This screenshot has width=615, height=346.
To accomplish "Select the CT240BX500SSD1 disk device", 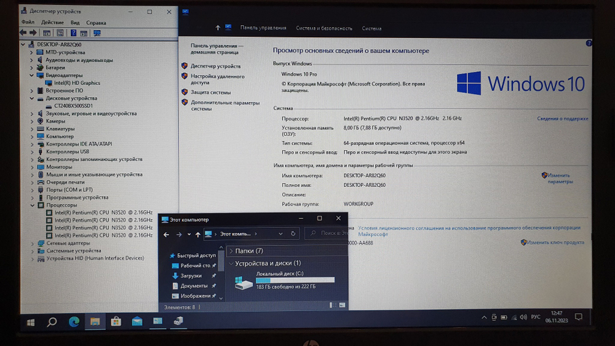I will pos(73,106).
